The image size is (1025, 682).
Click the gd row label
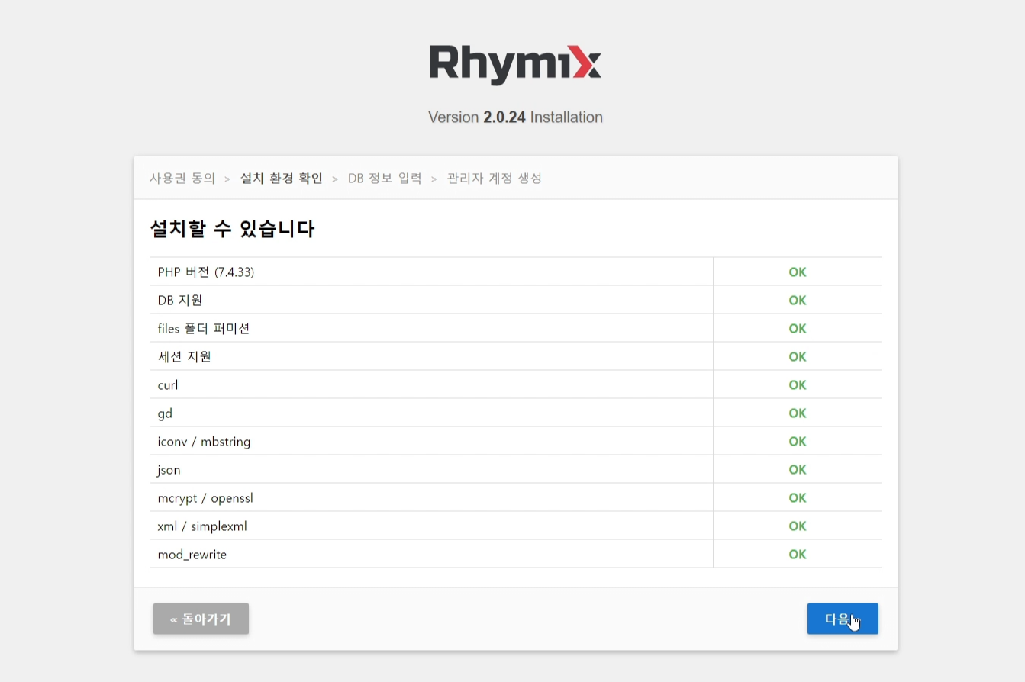coord(165,413)
